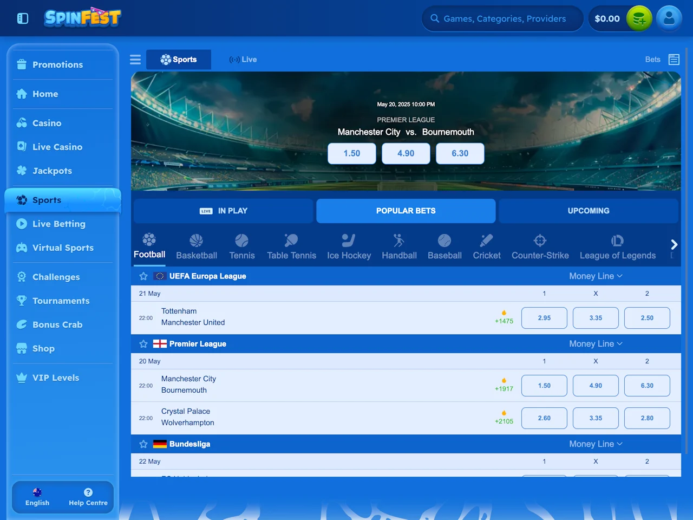Bet 4.90 draw in Premier League list
This screenshot has width=693, height=520.
click(596, 386)
